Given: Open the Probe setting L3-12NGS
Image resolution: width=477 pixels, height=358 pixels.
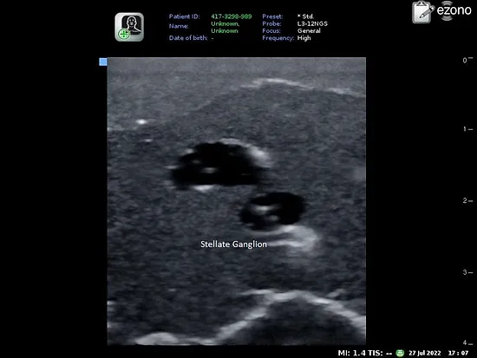Looking at the screenshot, I should tap(312, 23).
